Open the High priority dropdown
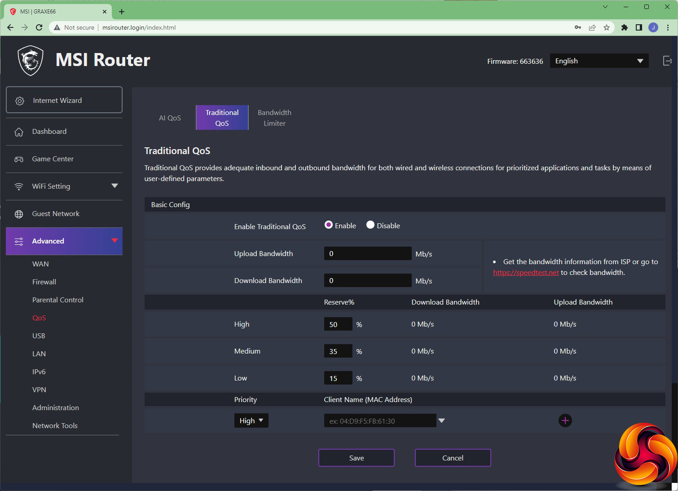 [x=251, y=420]
